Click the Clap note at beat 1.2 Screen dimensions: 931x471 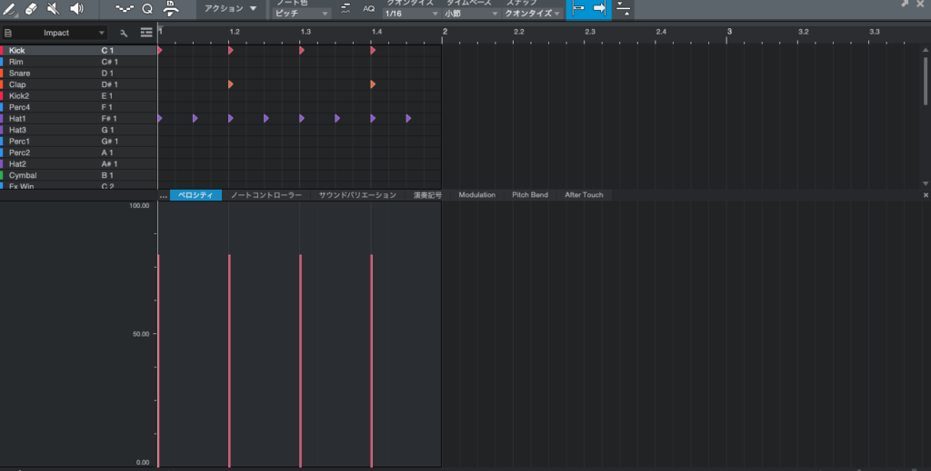(231, 84)
